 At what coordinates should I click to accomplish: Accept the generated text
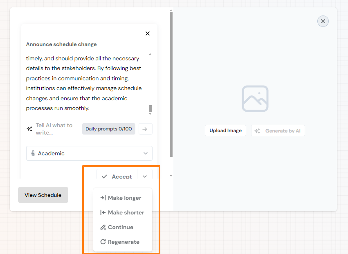click(117, 176)
